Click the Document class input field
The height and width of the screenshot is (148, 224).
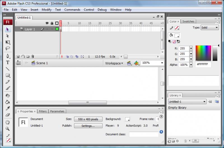click(x=144, y=134)
